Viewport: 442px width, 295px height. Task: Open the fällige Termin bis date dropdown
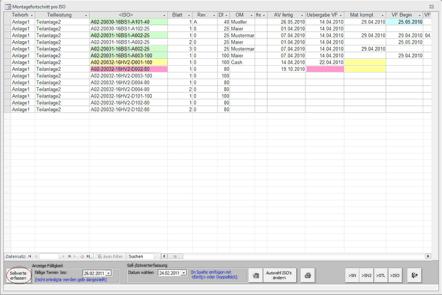pos(109,273)
